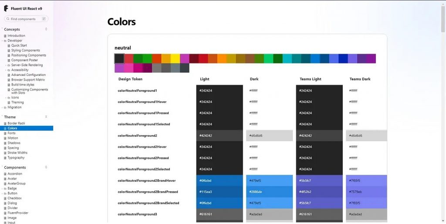Open the Shadows theme page
Screen dimensions: 446x224
(x=14, y=143)
